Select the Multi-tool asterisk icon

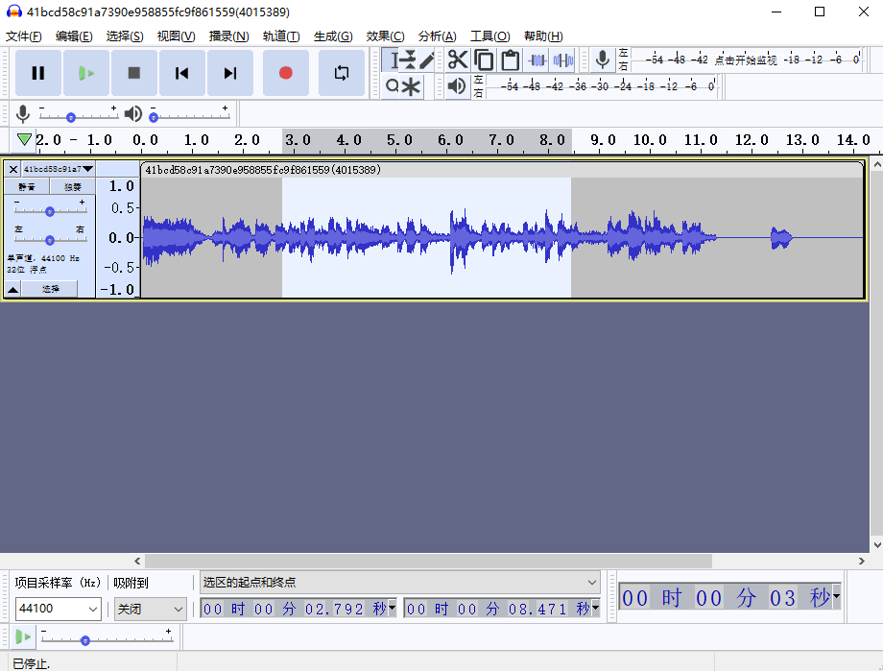pos(412,87)
